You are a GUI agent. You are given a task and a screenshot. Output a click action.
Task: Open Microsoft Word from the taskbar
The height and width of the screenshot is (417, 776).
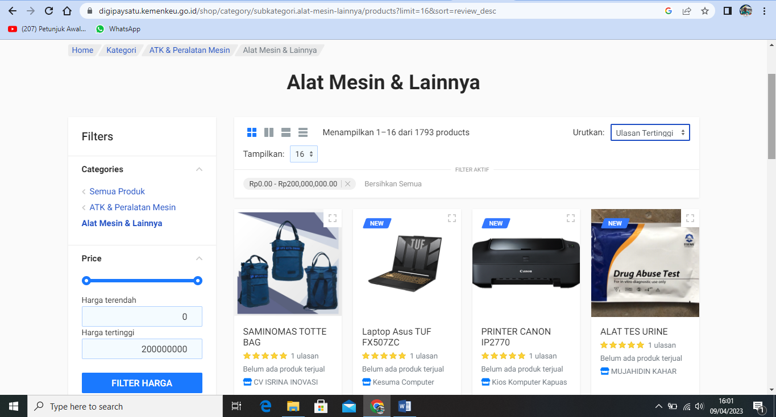coord(405,406)
